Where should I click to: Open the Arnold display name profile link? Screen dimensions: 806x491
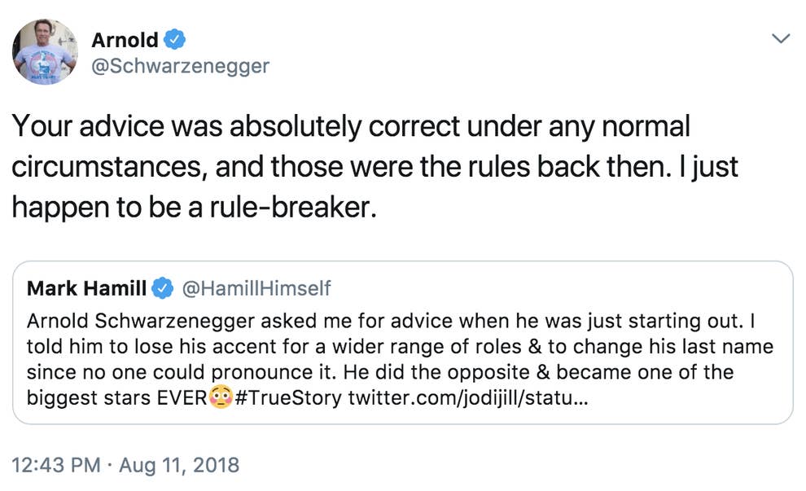pos(125,38)
